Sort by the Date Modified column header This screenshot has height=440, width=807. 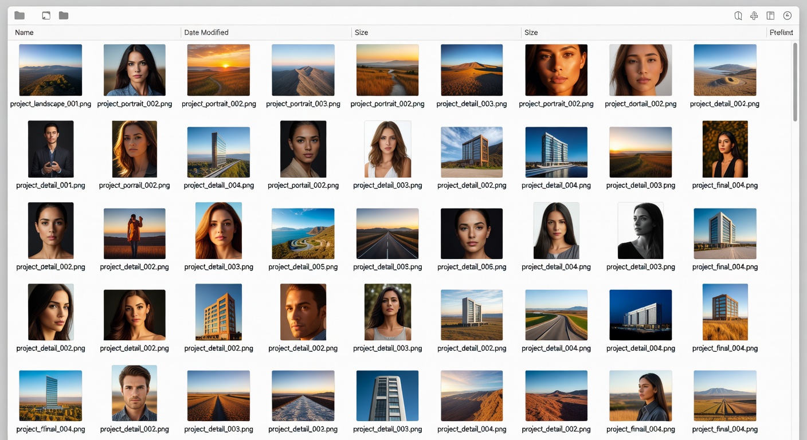[x=206, y=33]
